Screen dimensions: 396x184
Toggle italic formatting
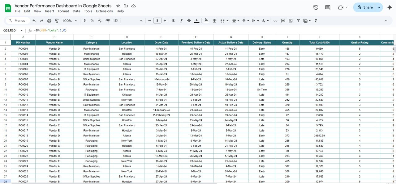tap(181, 21)
